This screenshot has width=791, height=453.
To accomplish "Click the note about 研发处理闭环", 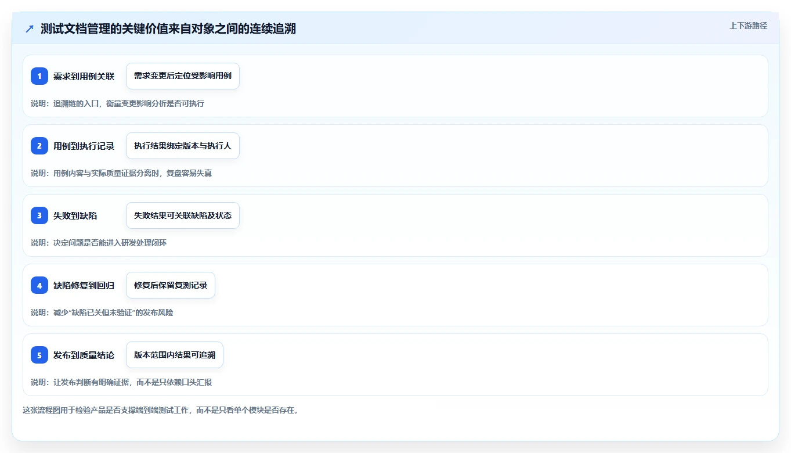I will 99,243.
